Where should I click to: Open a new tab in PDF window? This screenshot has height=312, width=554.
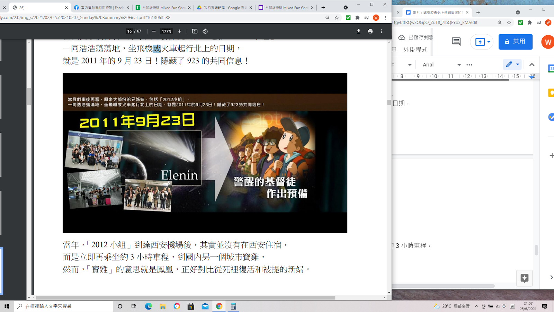click(323, 8)
